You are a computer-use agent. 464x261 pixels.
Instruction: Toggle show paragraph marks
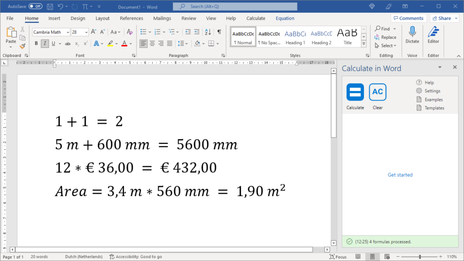point(219,32)
